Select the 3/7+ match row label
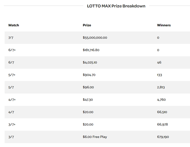Viewport: 190px width, 147px height. point(12,124)
